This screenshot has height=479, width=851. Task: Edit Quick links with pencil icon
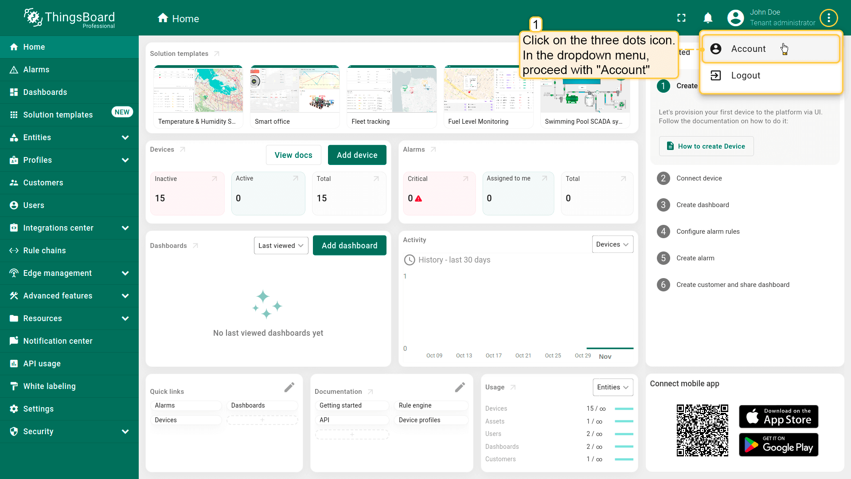(289, 388)
